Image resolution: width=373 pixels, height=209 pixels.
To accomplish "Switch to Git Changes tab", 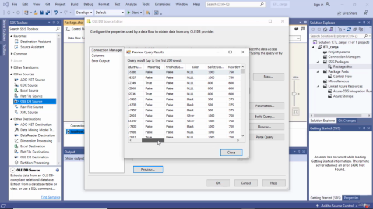I will (x=347, y=121).
